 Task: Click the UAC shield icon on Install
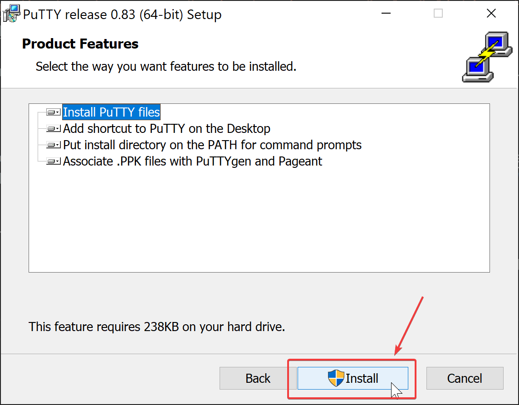(x=336, y=378)
